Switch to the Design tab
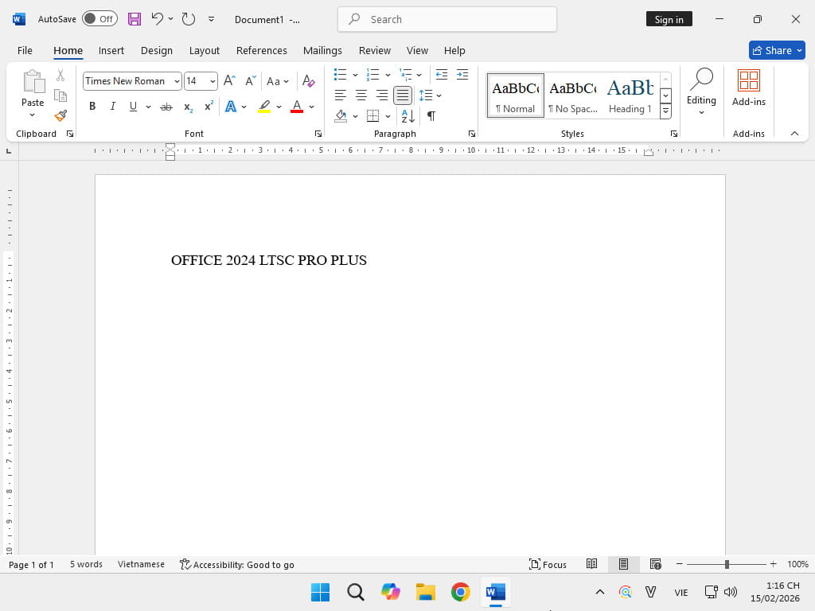The image size is (815, 611). tap(157, 50)
